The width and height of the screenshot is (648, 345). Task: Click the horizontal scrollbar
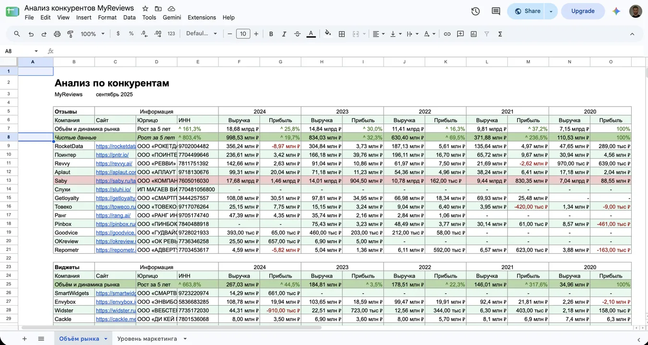point(171,328)
